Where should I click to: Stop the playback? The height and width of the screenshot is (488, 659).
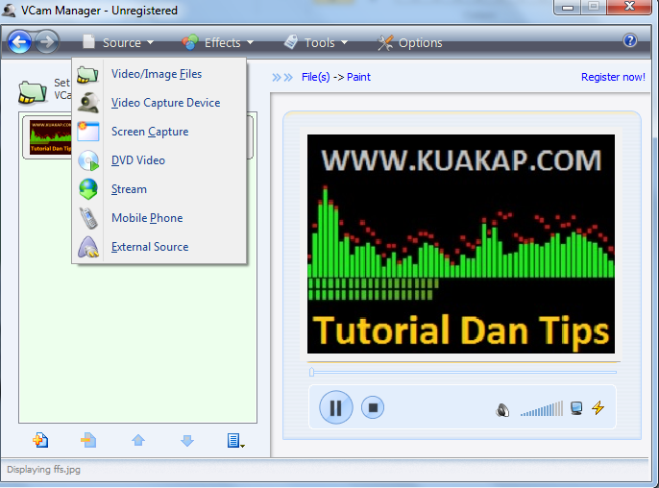373,407
